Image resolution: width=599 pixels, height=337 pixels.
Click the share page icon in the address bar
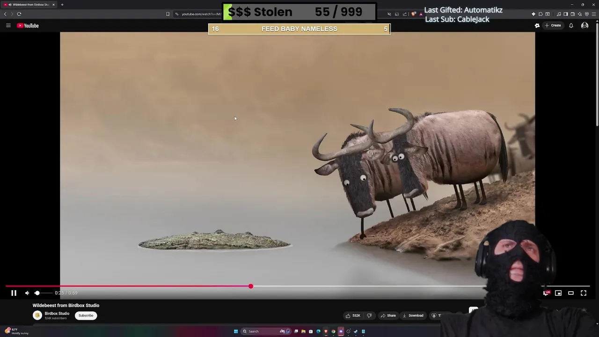405,14
